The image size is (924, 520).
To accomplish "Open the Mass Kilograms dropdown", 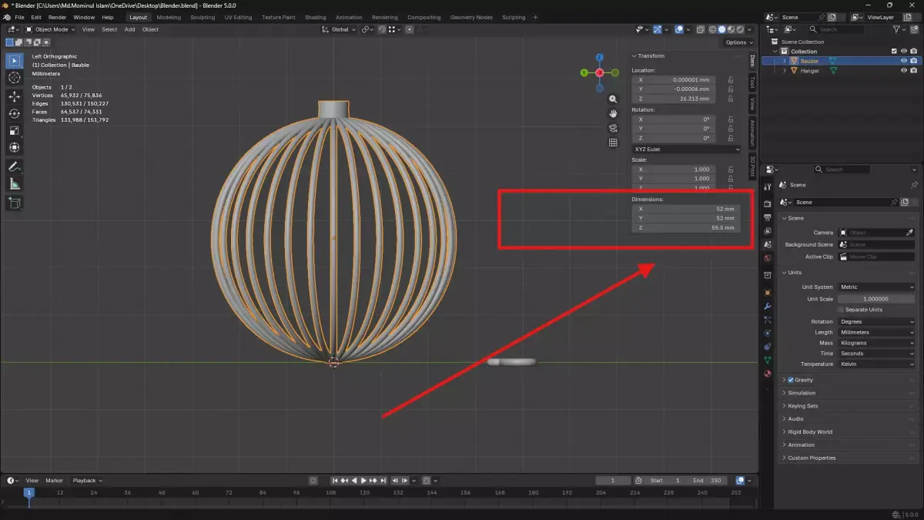I will pos(877,343).
